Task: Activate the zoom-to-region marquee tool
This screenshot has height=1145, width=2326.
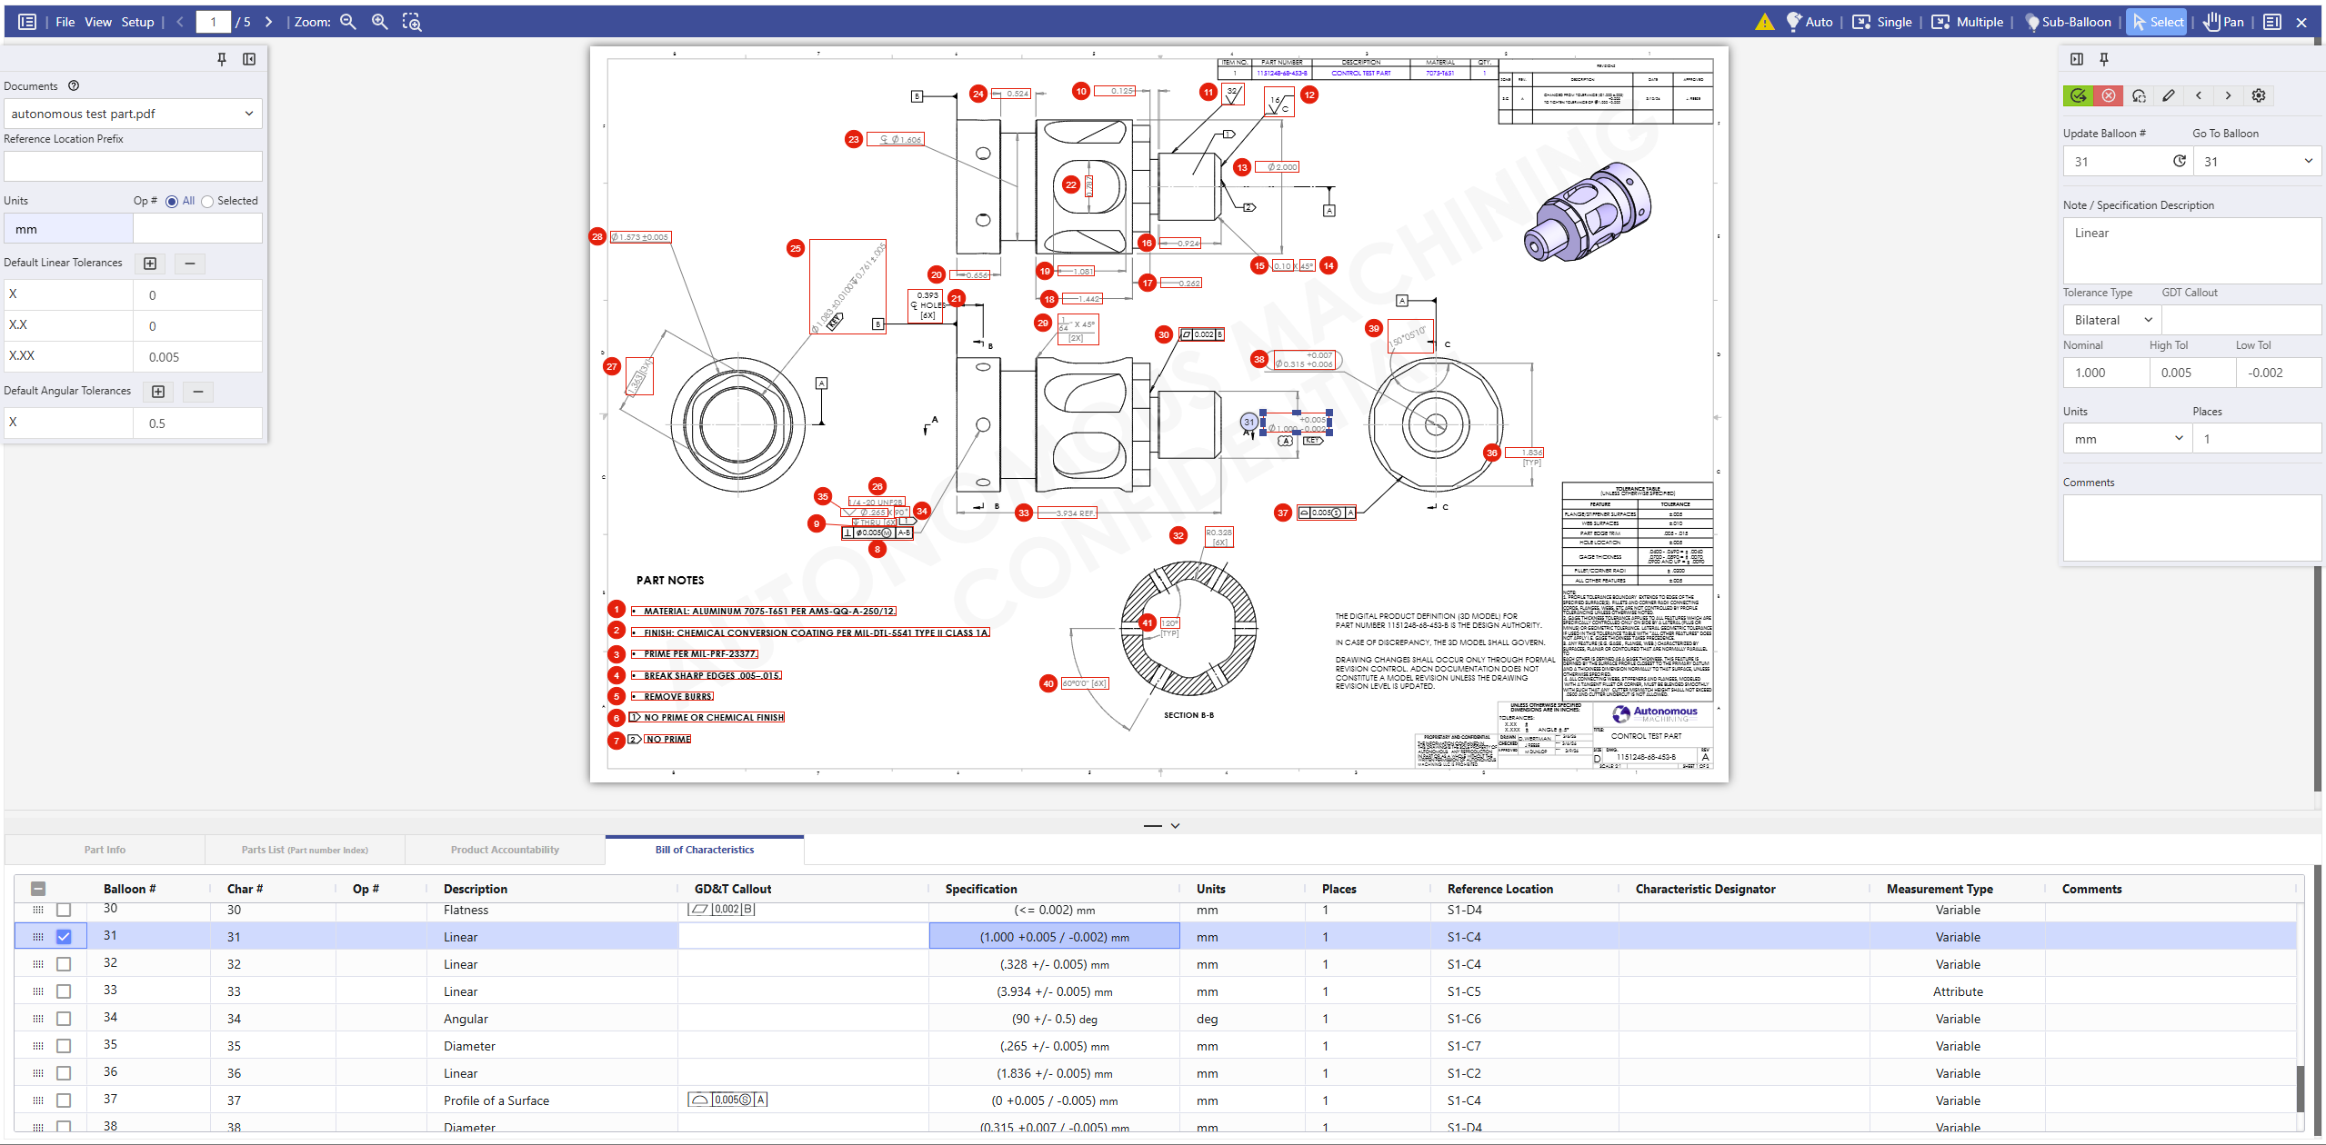Action: coord(411,21)
